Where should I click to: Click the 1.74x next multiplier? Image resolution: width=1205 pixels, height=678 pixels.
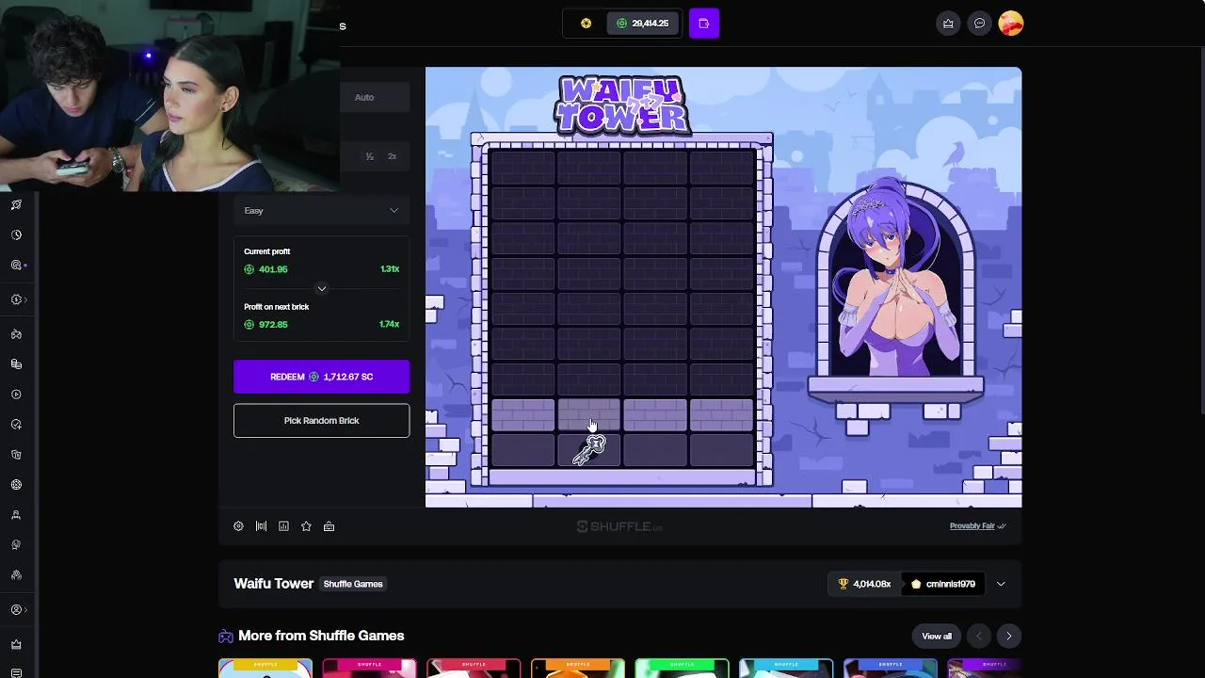pyautogui.click(x=390, y=325)
